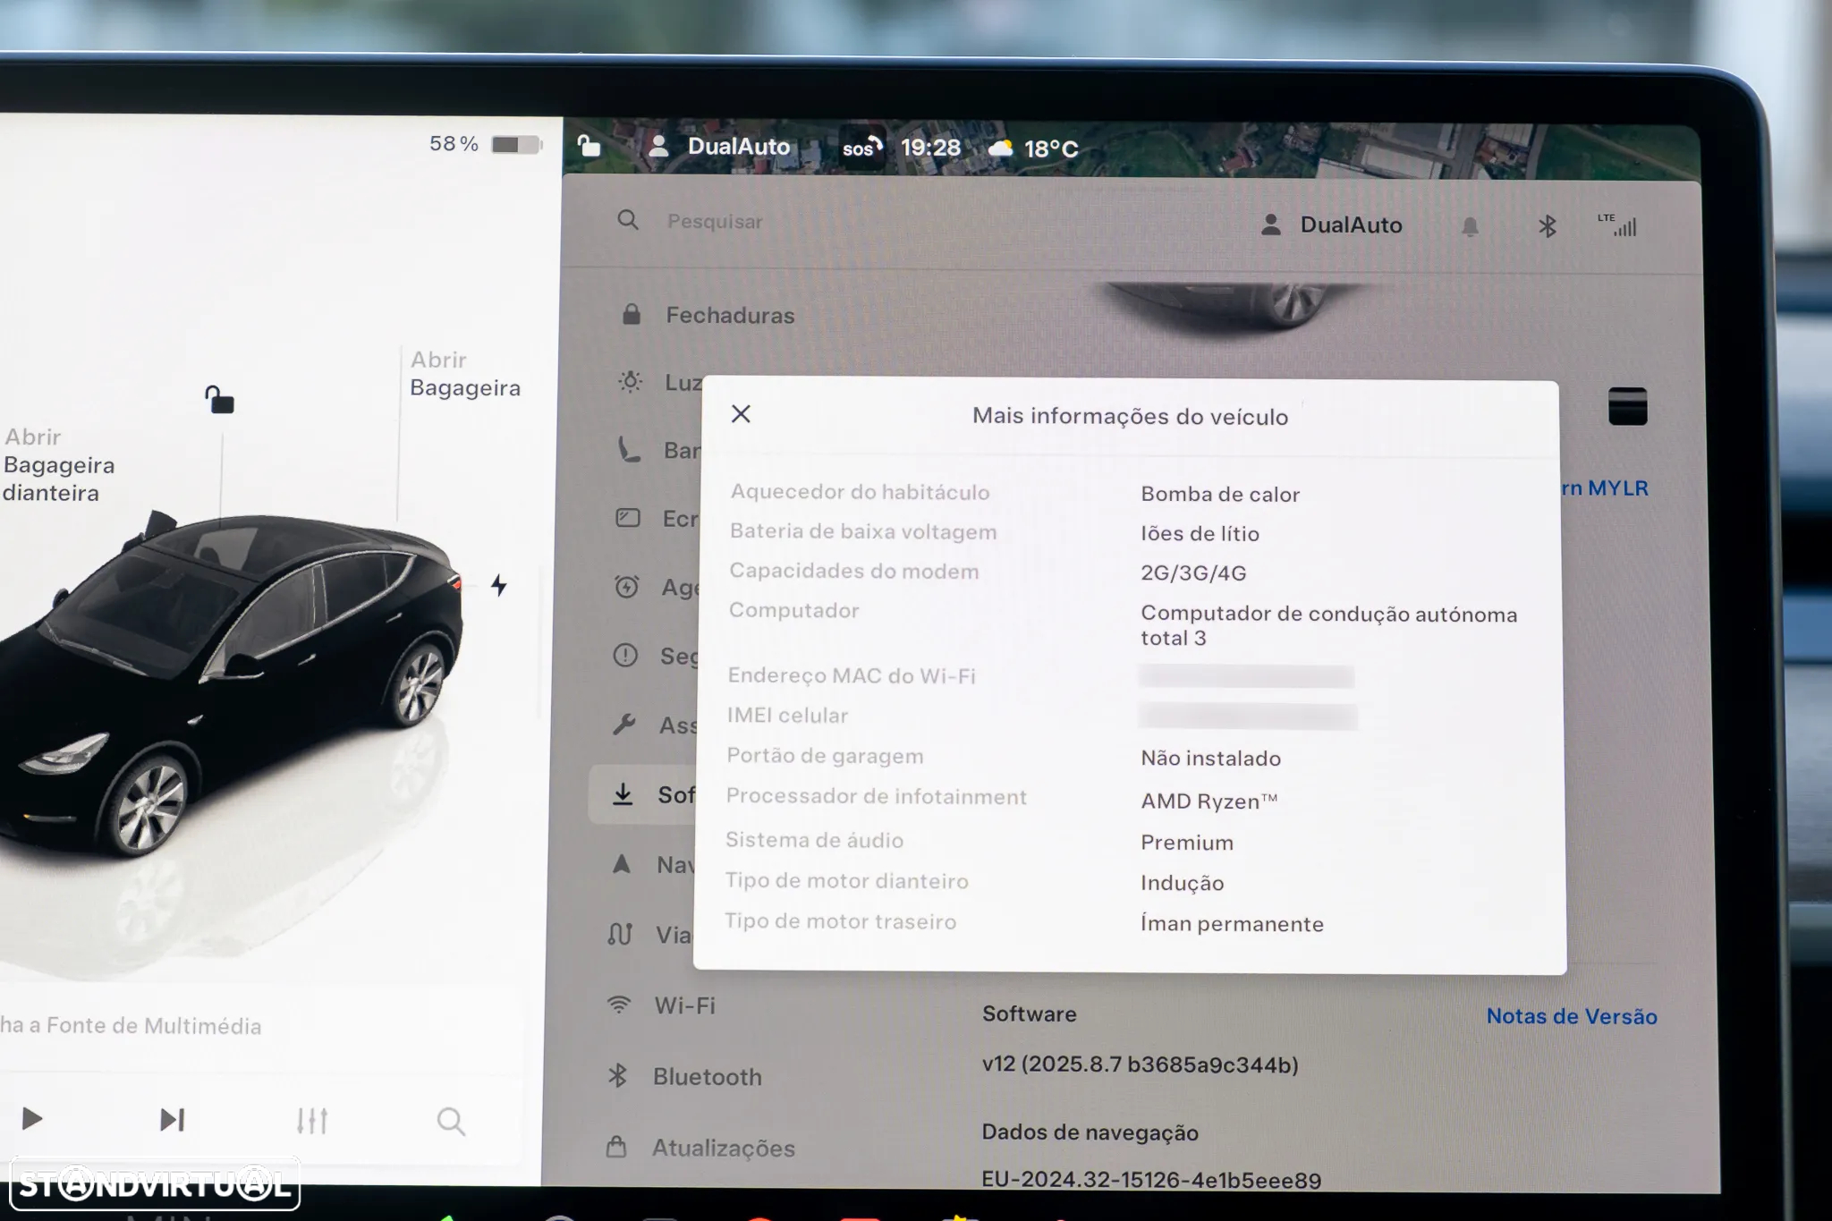This screenshot has width=1832, height=1221.
Task: Tap the Mais informações do veículo title
Action: [1131, 417]
